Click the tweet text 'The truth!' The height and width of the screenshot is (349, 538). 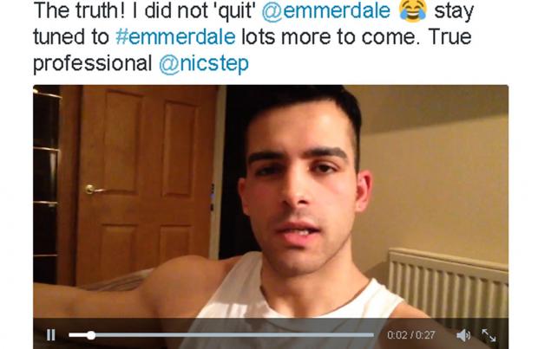pos(80,10)
